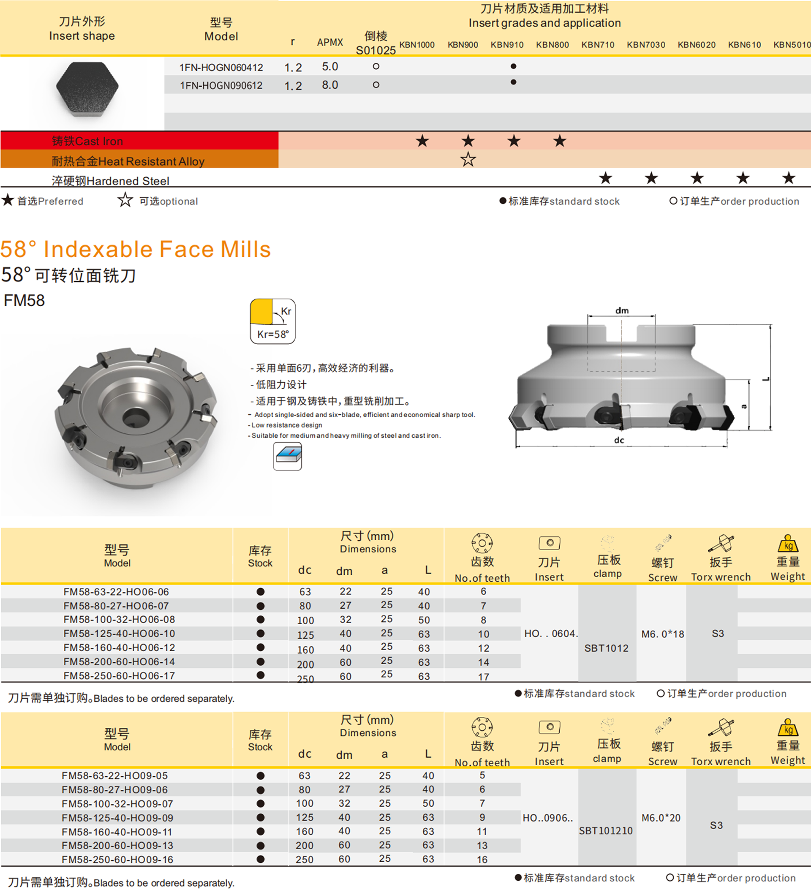Click the Kr=58° angle icon
Screen dimensions: 811x895
272,321
